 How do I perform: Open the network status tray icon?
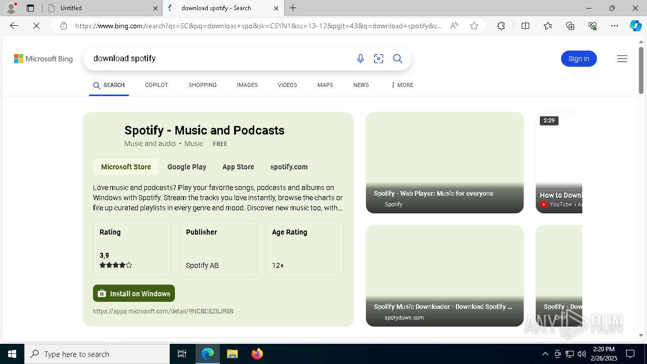pyautogui.click(x=570, y=354)
